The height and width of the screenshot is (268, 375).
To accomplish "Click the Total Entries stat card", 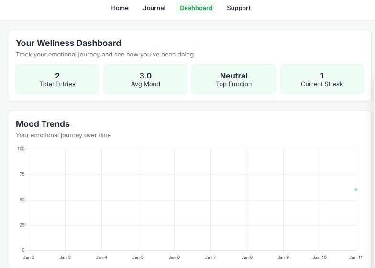I will [x=57, y=79].
